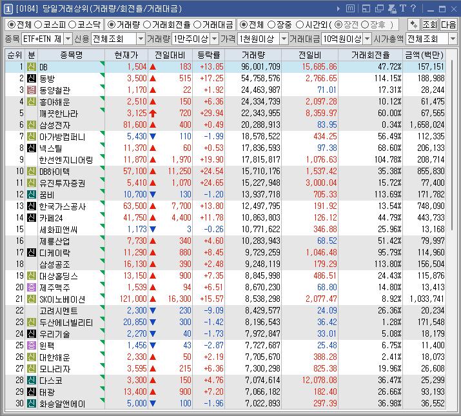Click the 신 badge on 화승알앤에이 row
Image resolution: width=461 pixels, height=416 pixels.
coord(32,403)
